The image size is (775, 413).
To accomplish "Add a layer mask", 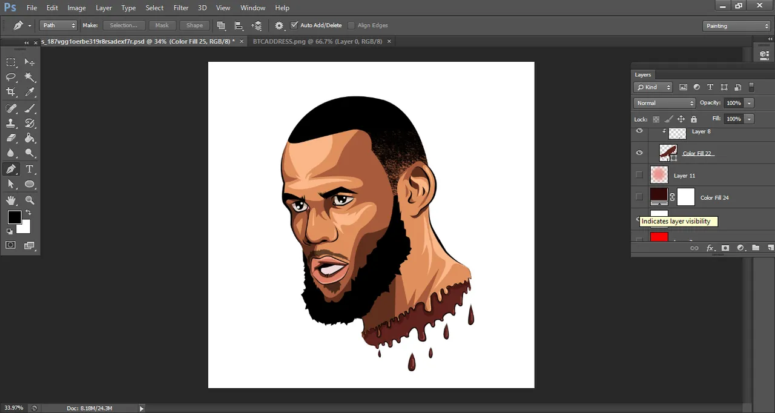I will (725, 248).
